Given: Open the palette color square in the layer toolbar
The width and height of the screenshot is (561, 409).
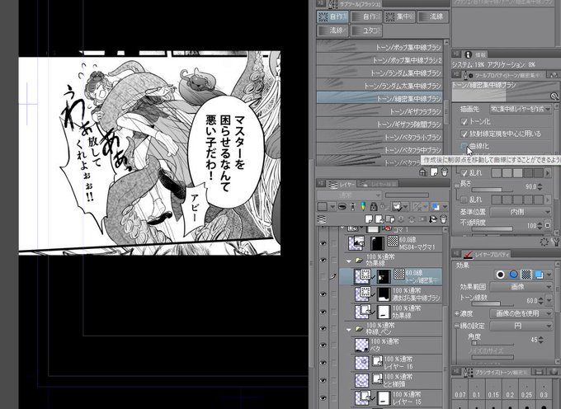Looking at the screenshot, I should click(x=323, y=206).
